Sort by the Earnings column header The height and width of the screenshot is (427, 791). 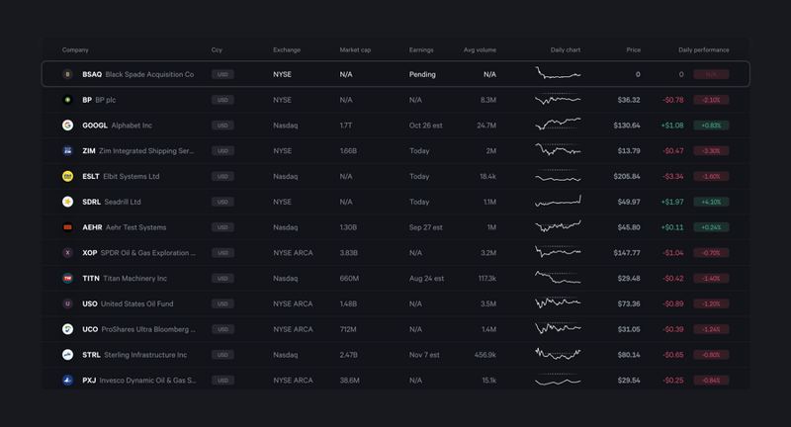[x=421, y=49]
